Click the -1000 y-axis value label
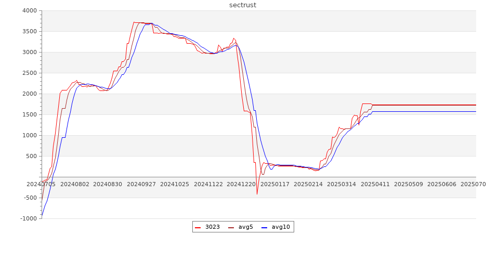The height and width of the screenshot is (260, 486). [x=28, y=218]
